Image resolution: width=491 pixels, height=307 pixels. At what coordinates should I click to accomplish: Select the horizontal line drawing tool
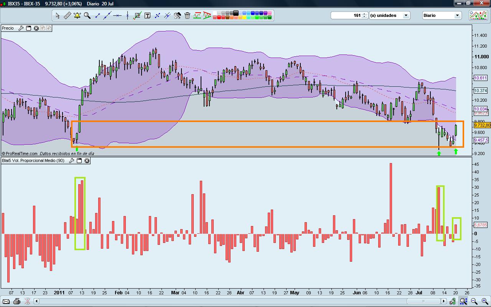pyautogui.click(x=117, y=15)
